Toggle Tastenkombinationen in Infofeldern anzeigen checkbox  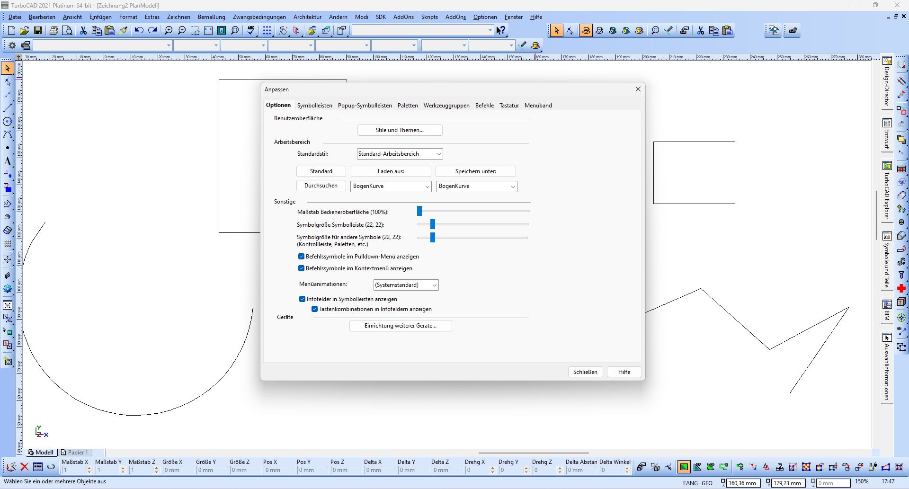[x=314, y=309]
